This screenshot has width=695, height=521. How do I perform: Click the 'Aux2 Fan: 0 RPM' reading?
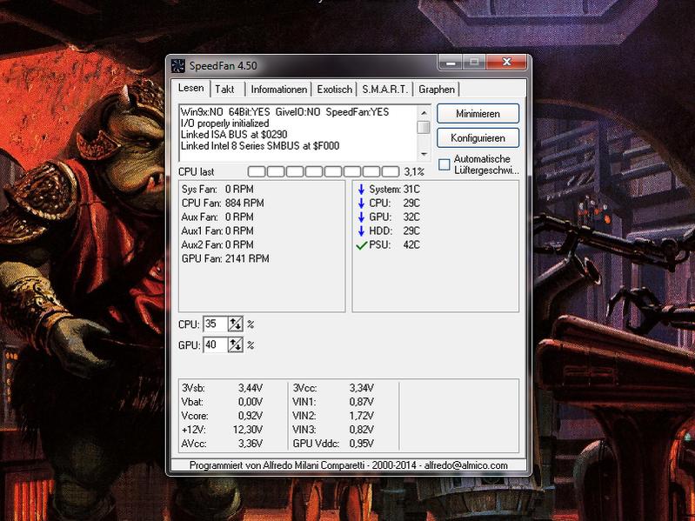[x=217, y=244]
